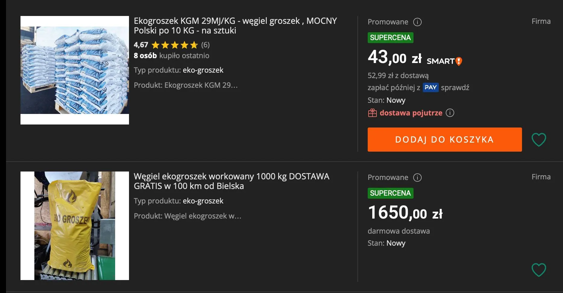Click SUPERCENA badge on 1650 zł listing
The image size is (563, 293).
coord(390,193)
